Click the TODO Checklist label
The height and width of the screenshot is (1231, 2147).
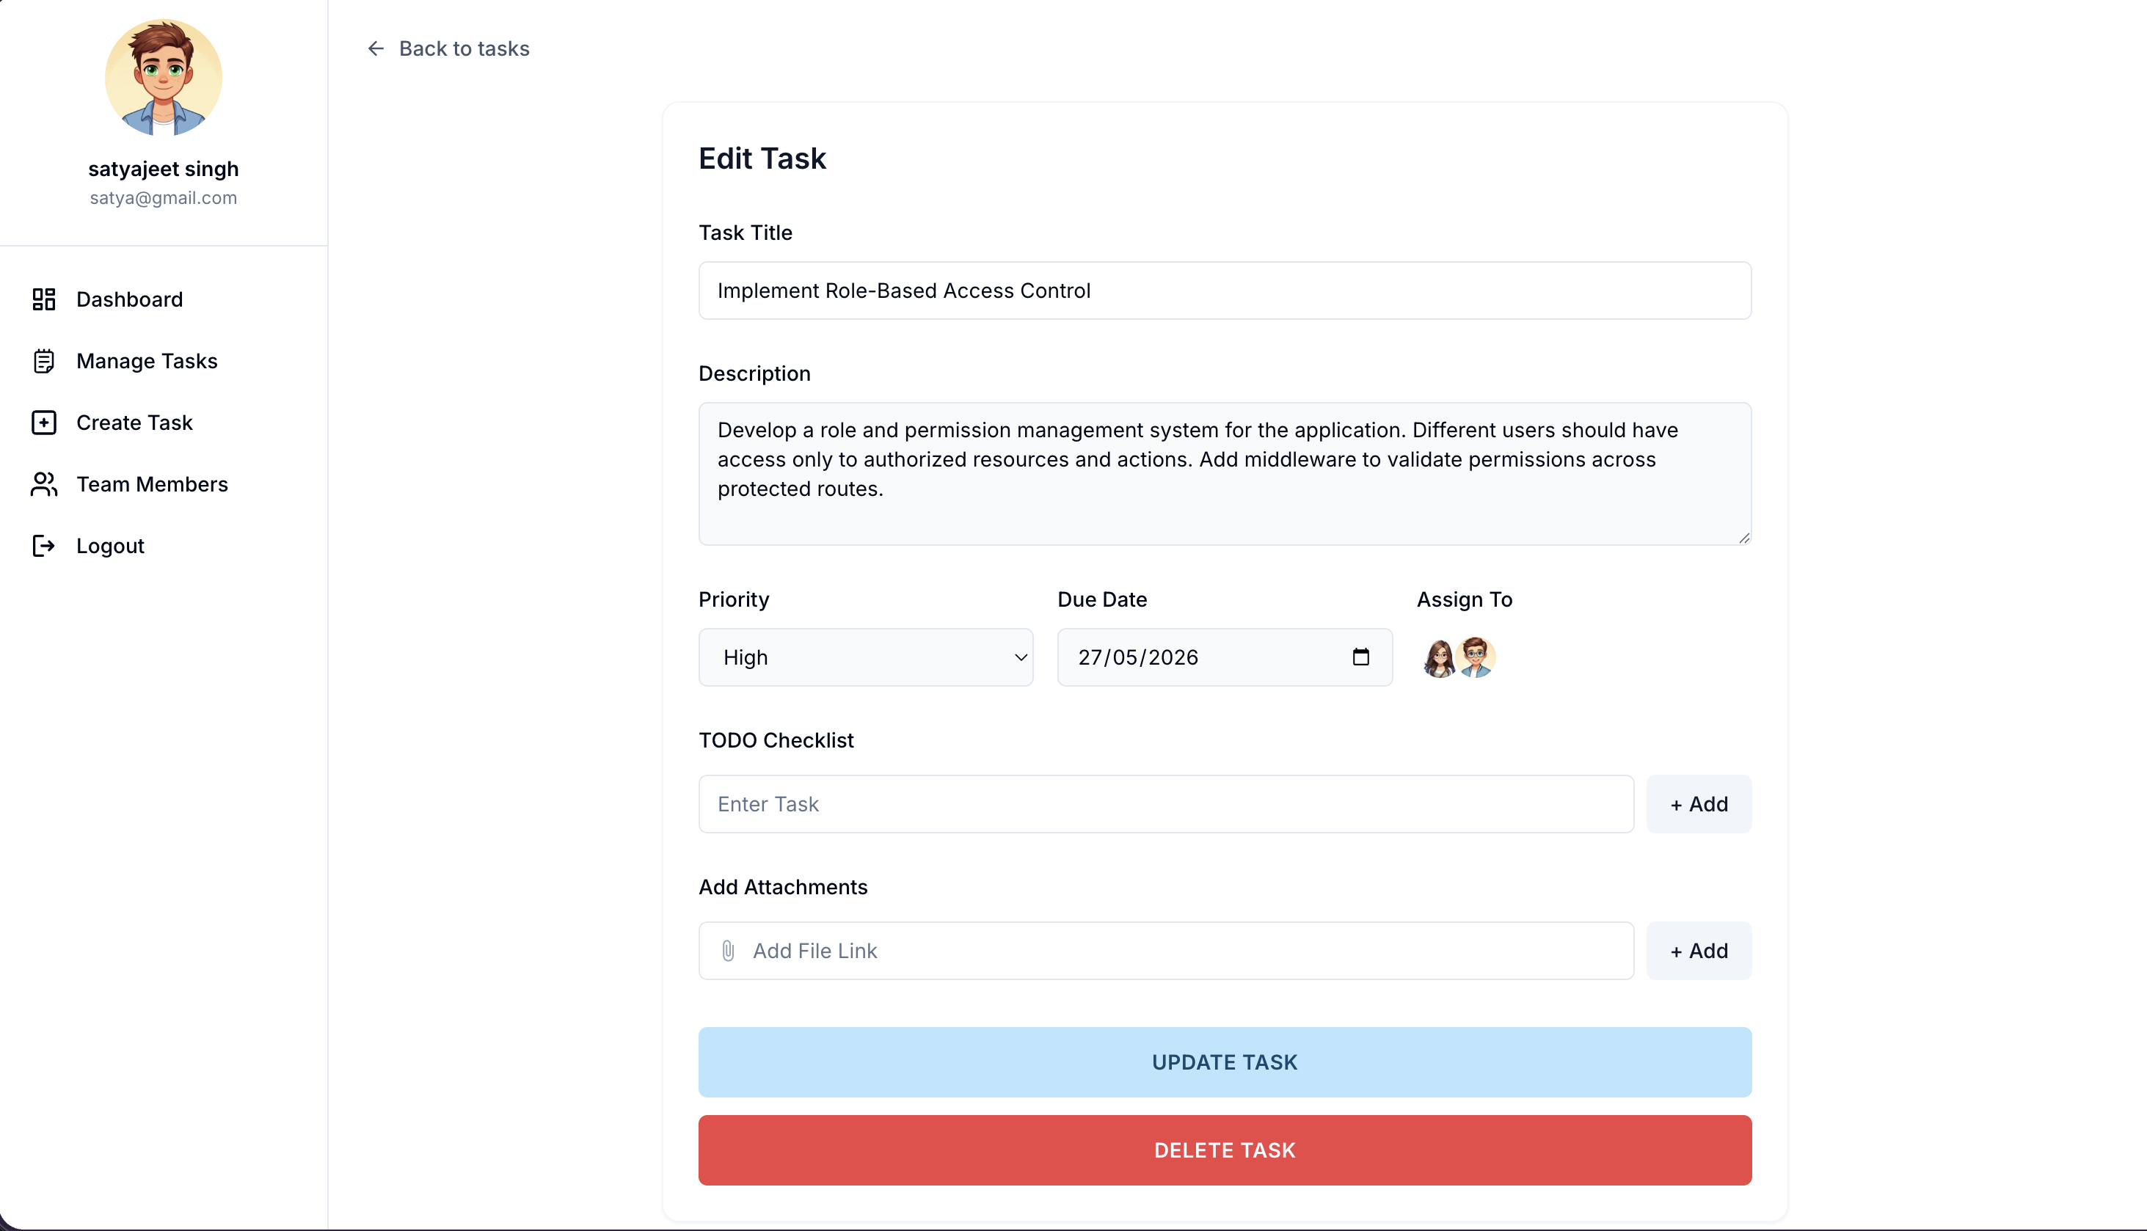[776, 741]
